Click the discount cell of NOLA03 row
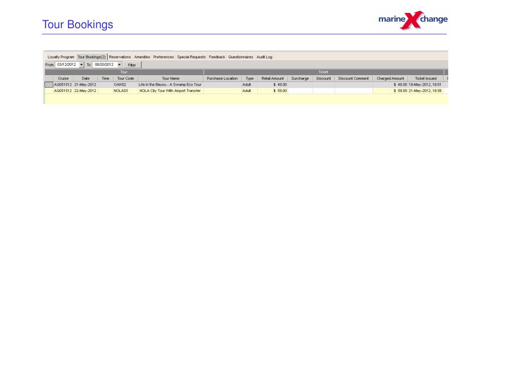 (x=324, y=91)
